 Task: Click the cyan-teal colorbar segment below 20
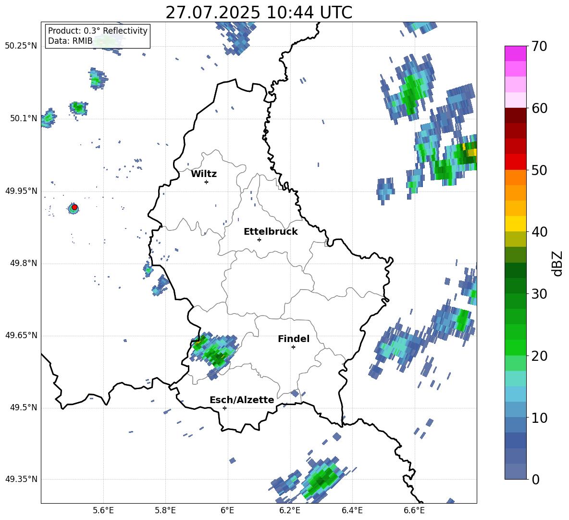pos(515,379)
